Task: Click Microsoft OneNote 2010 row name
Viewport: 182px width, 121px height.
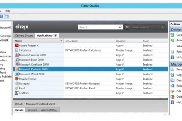Action: (34, 65)
